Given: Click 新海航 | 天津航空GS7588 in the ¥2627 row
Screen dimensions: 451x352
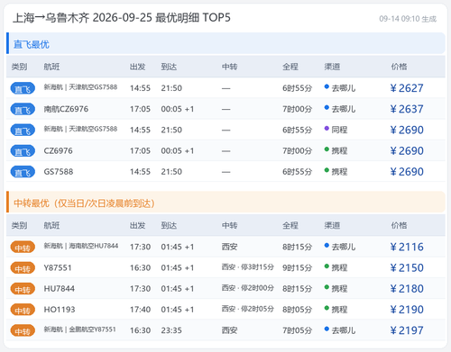Looking at the screenshot, I should [x=80, y=87].
